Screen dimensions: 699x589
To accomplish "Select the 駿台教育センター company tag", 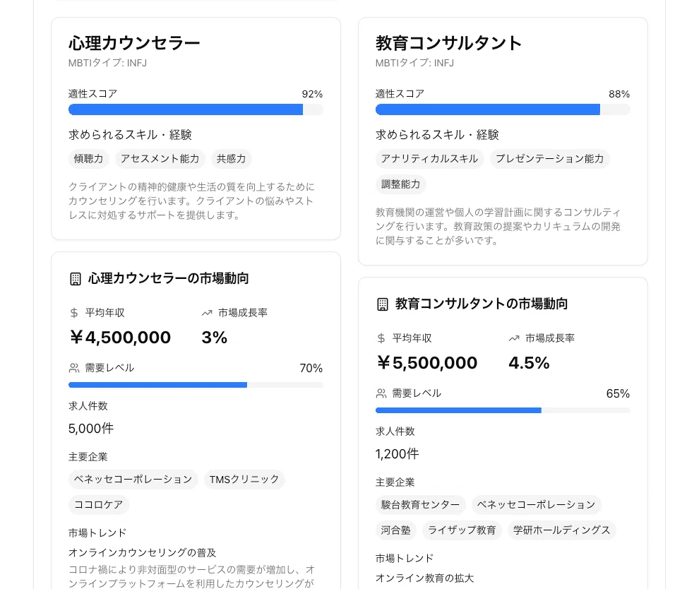I will point(421,505).
